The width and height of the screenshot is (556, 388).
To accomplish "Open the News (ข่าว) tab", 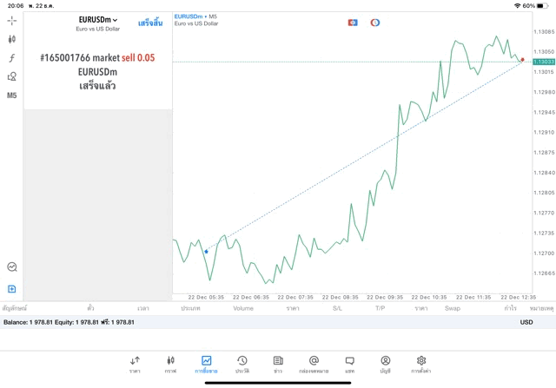I will click(x=278, y=364).
